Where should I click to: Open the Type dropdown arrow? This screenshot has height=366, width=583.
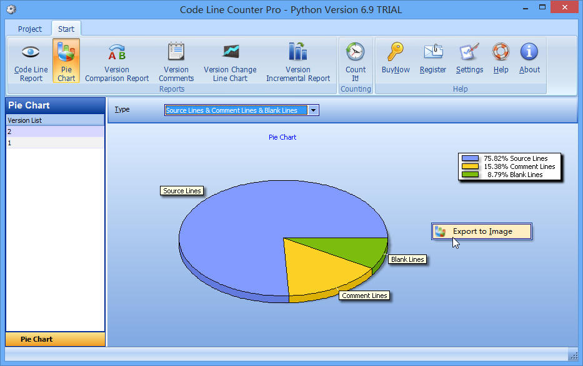tap(314, 110)
